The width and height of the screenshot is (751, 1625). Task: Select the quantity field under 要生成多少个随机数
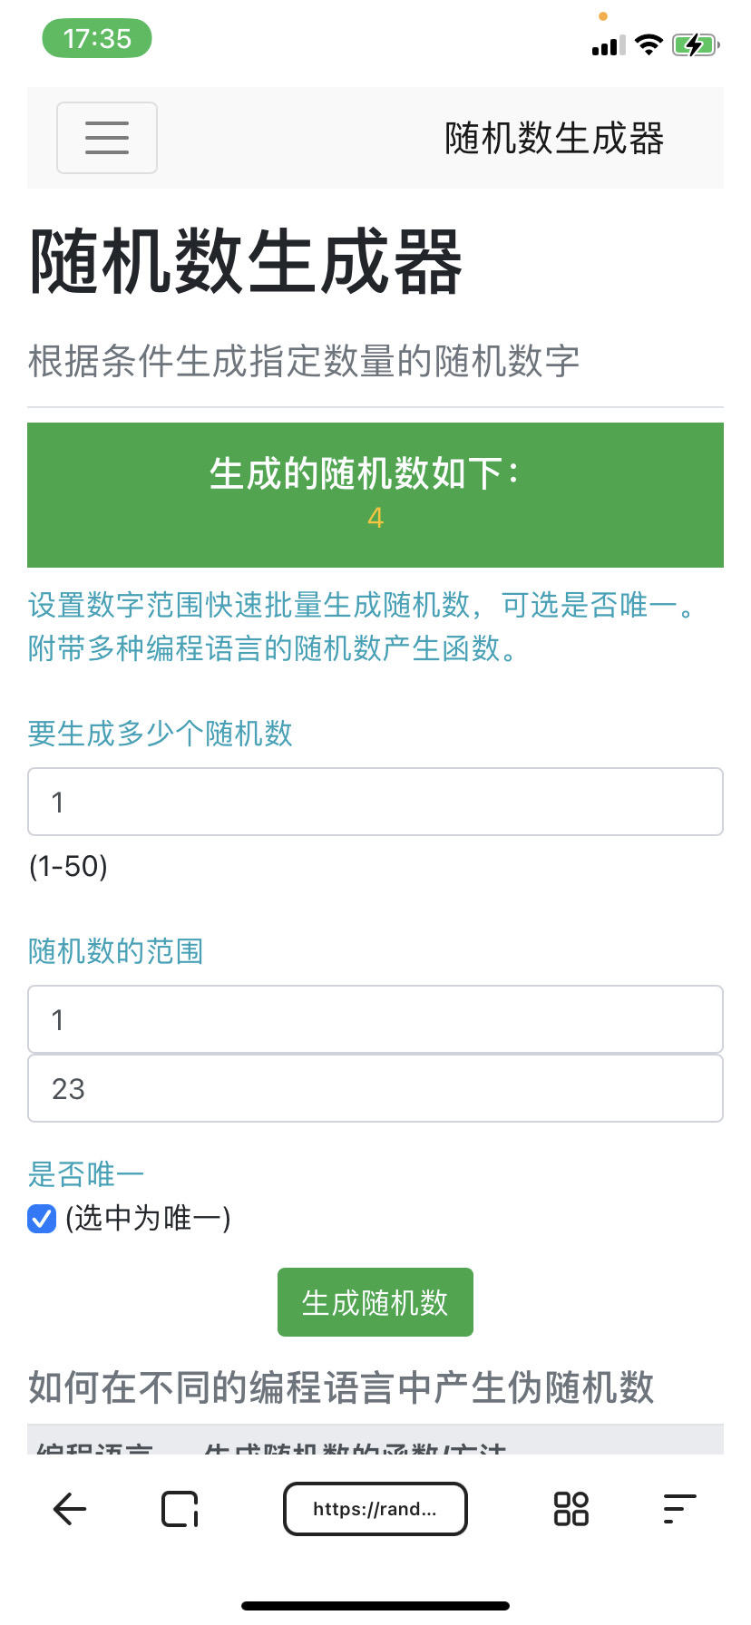pos(375,802)
